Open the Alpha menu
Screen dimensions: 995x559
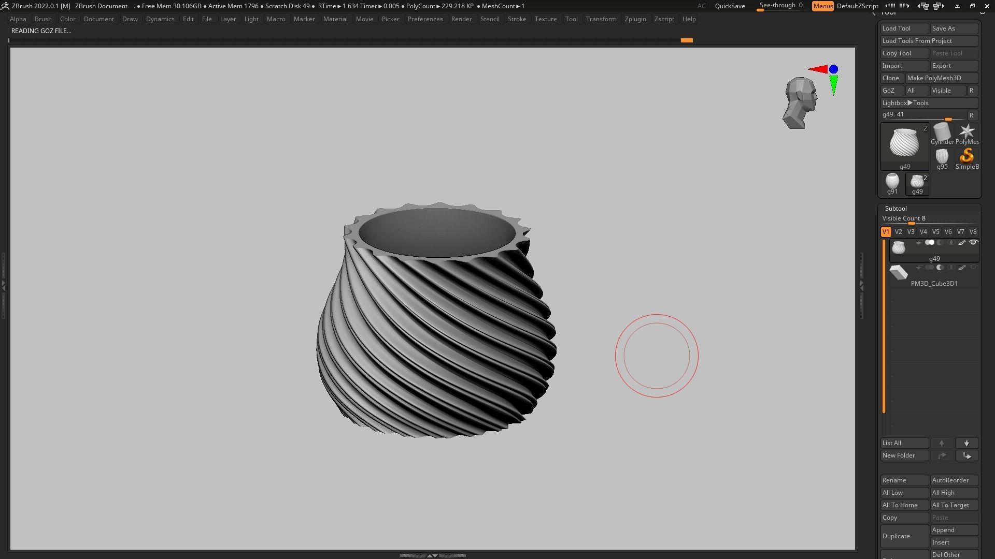(18, 19)
